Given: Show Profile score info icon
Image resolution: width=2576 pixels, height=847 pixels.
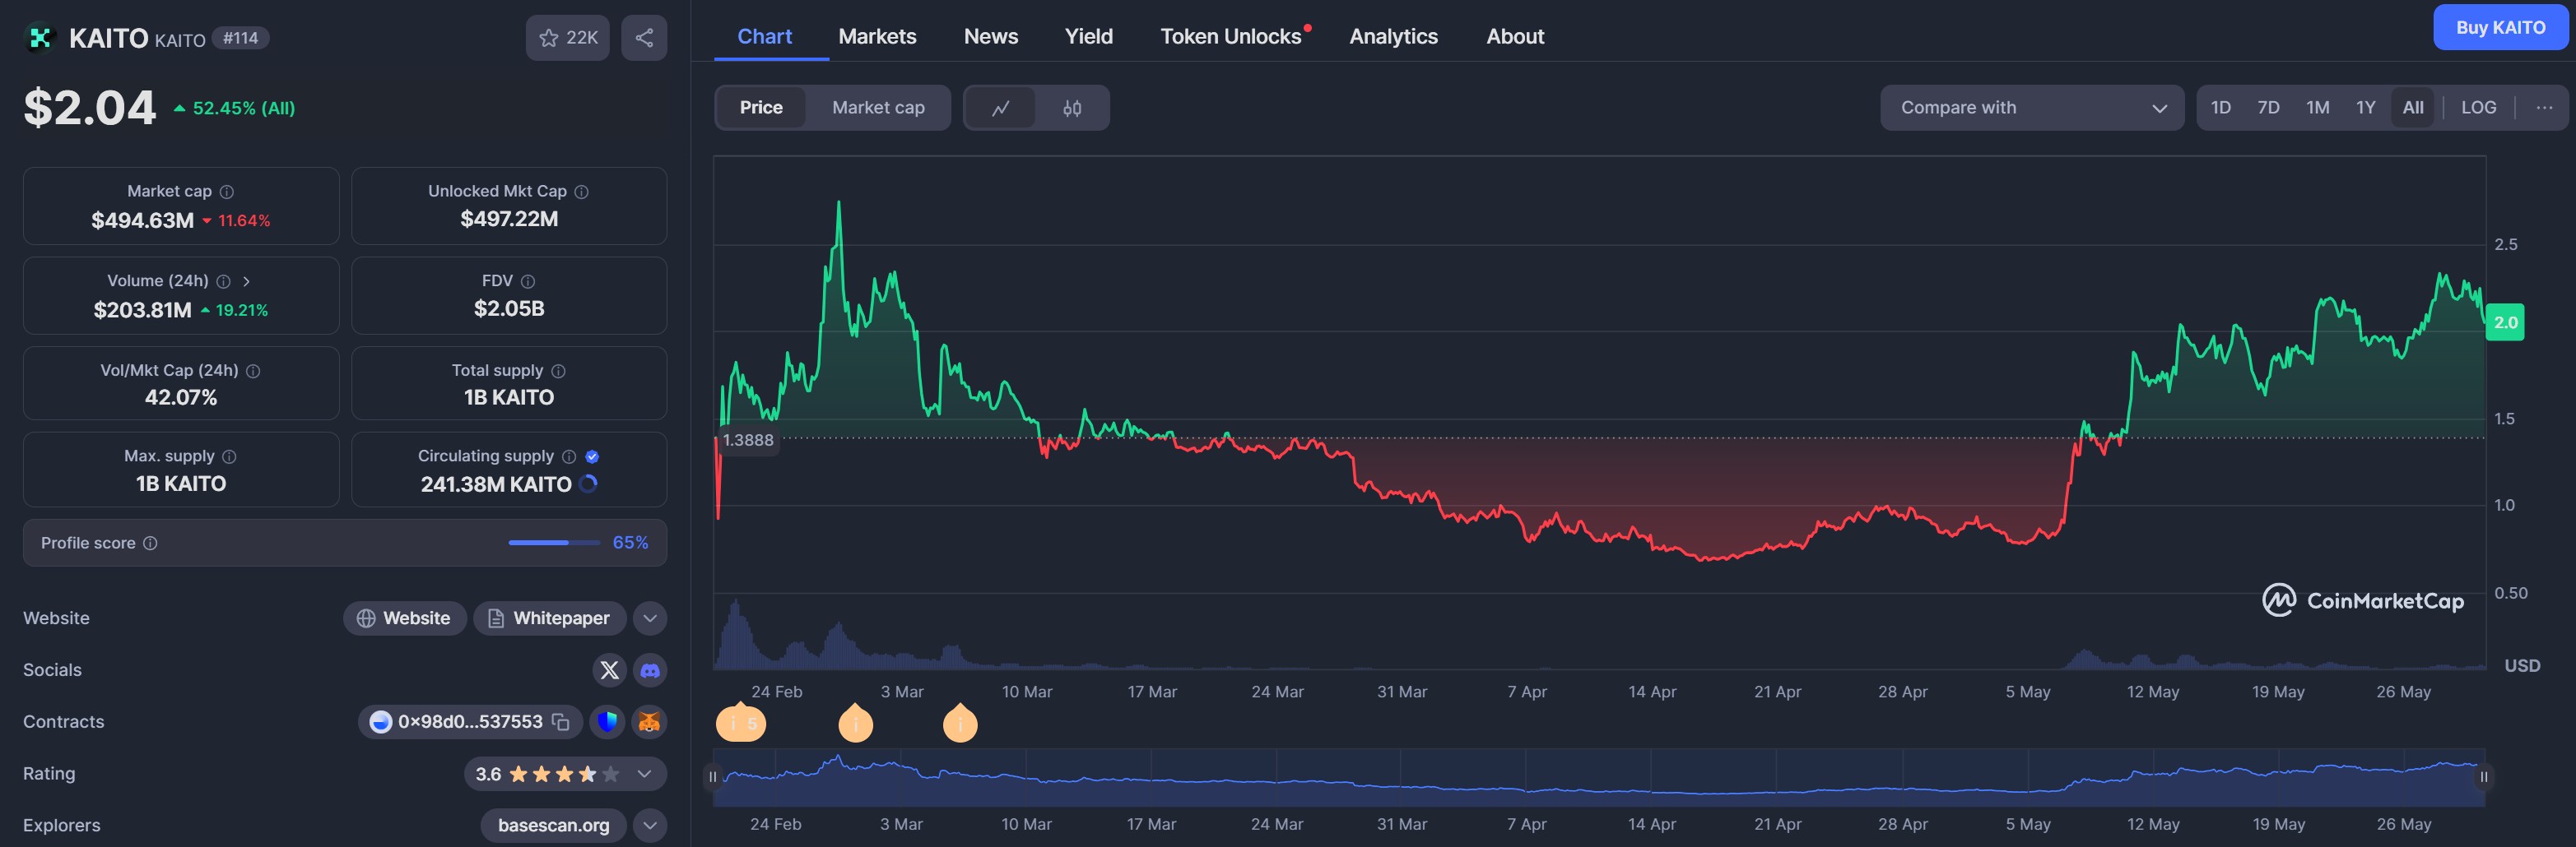Looking at the screenshot, I should pos(150,544).
